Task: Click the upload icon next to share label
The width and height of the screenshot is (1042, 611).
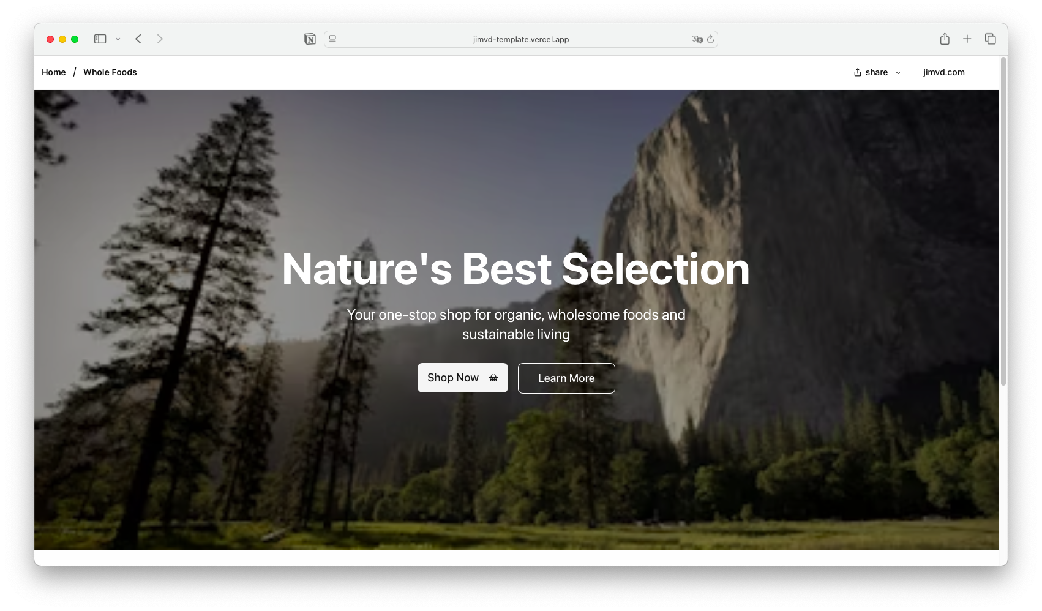Action: [x=857, y=72]
